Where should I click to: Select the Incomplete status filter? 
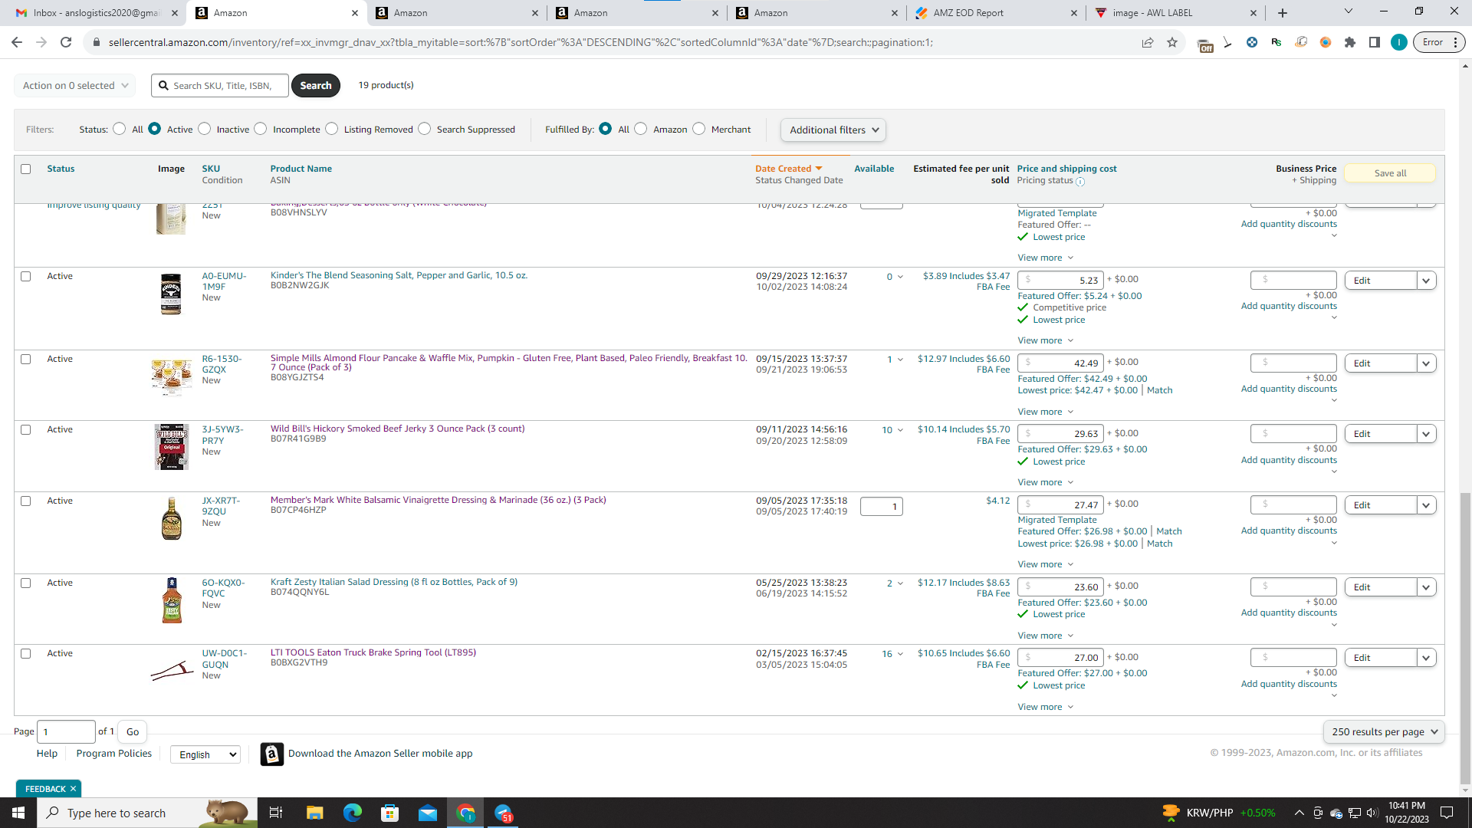(x=261, y=129)
